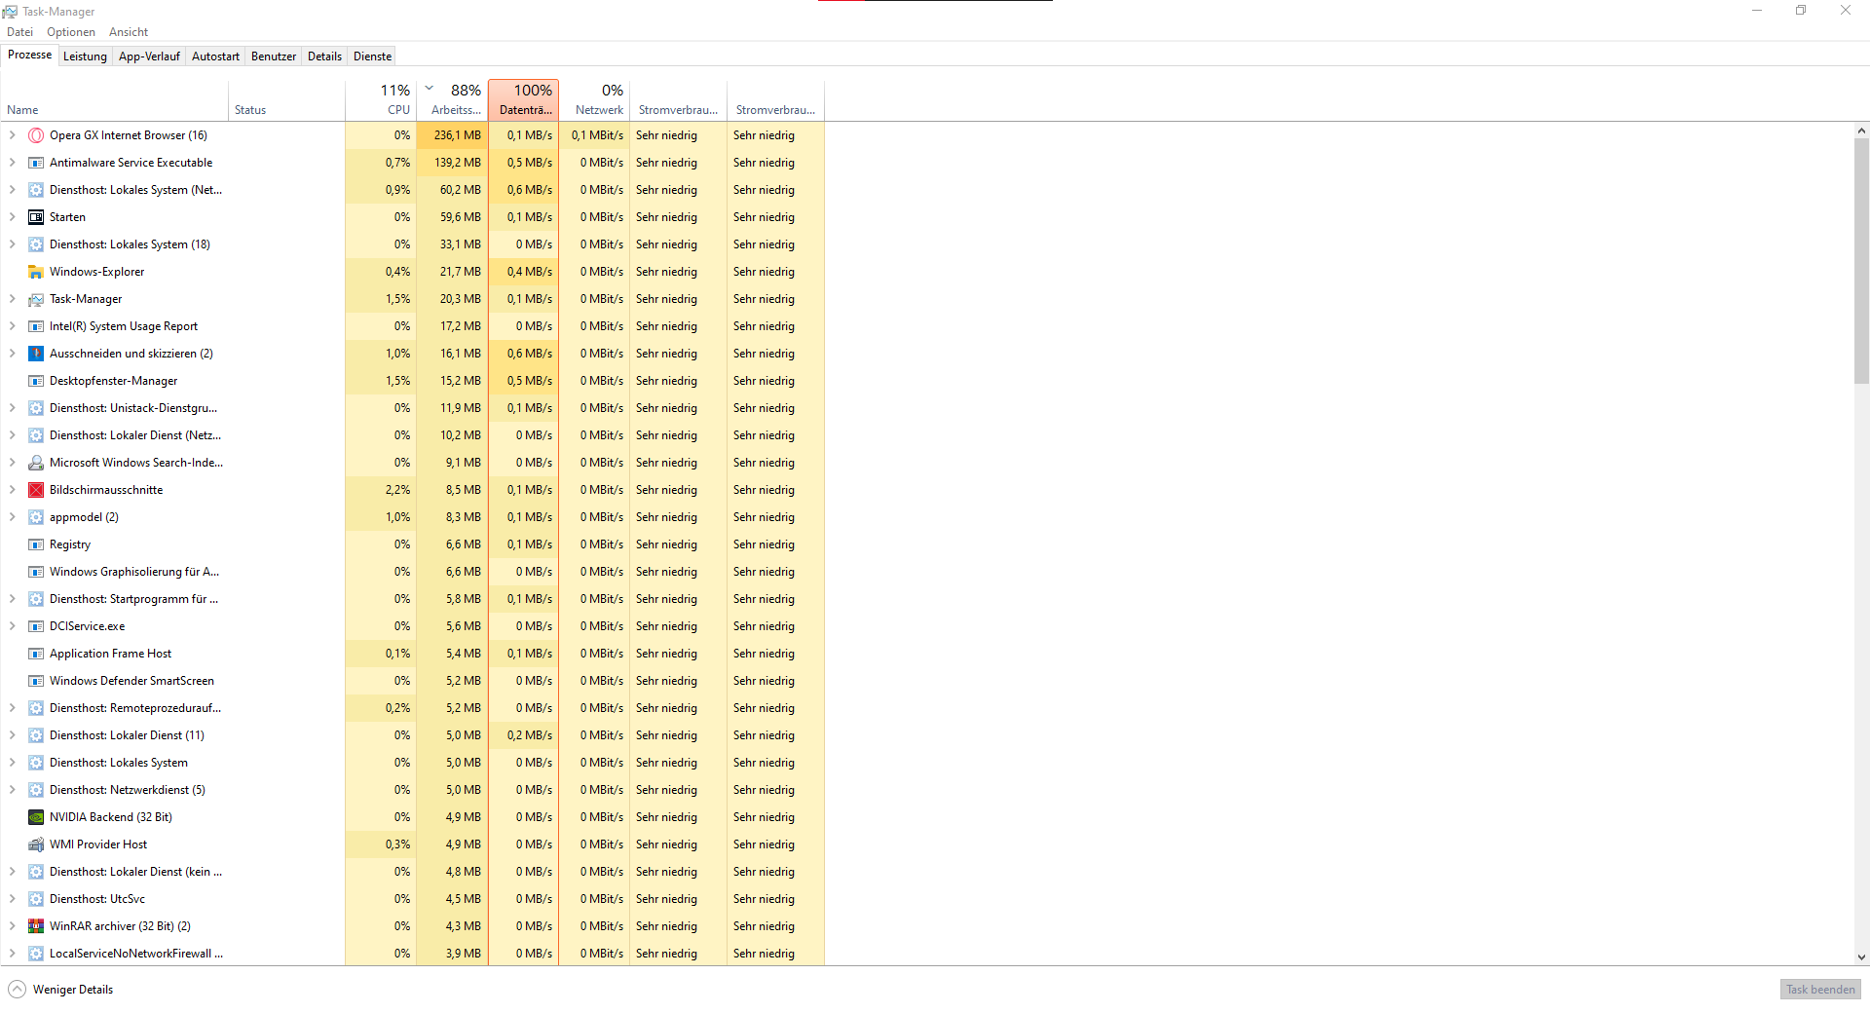1870x1013 pixels.
Task: Switch to the Dienste tab
Action: [371, 56]
